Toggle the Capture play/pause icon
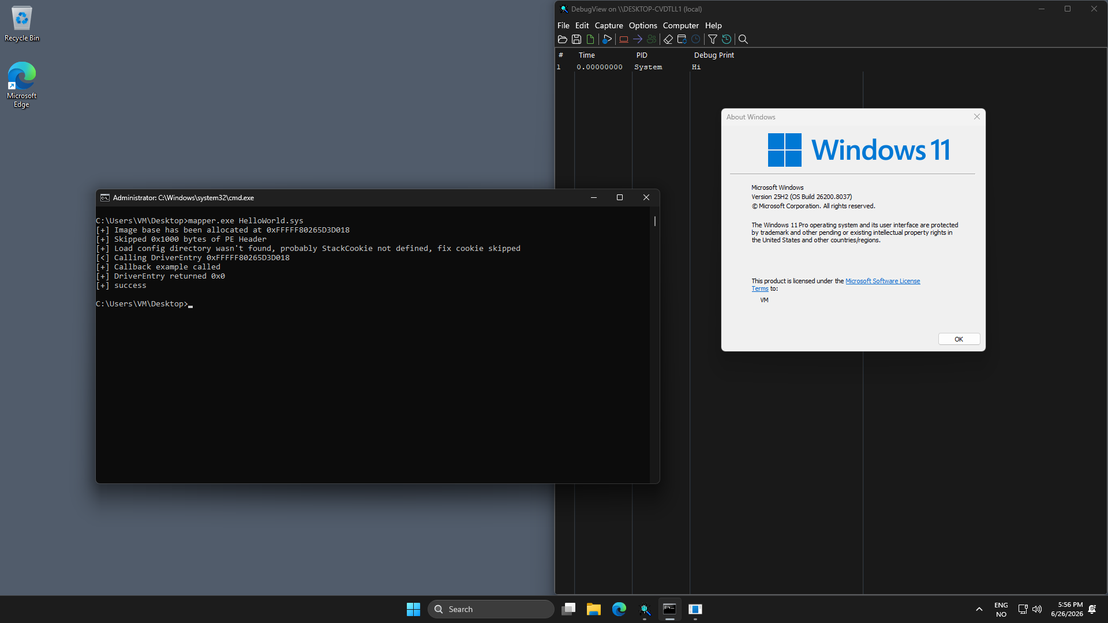Viewport: 1108px width, 623px height. coord(607,39)
